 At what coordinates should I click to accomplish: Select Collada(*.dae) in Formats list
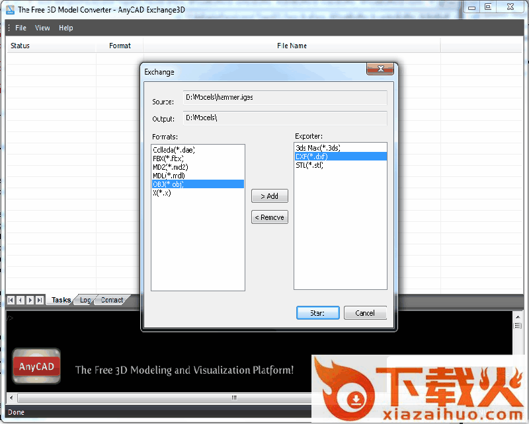pyautogui.click(x=198, y=150)
